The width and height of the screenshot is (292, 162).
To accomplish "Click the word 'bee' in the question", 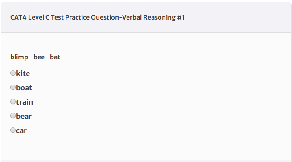I will point(39,57).
